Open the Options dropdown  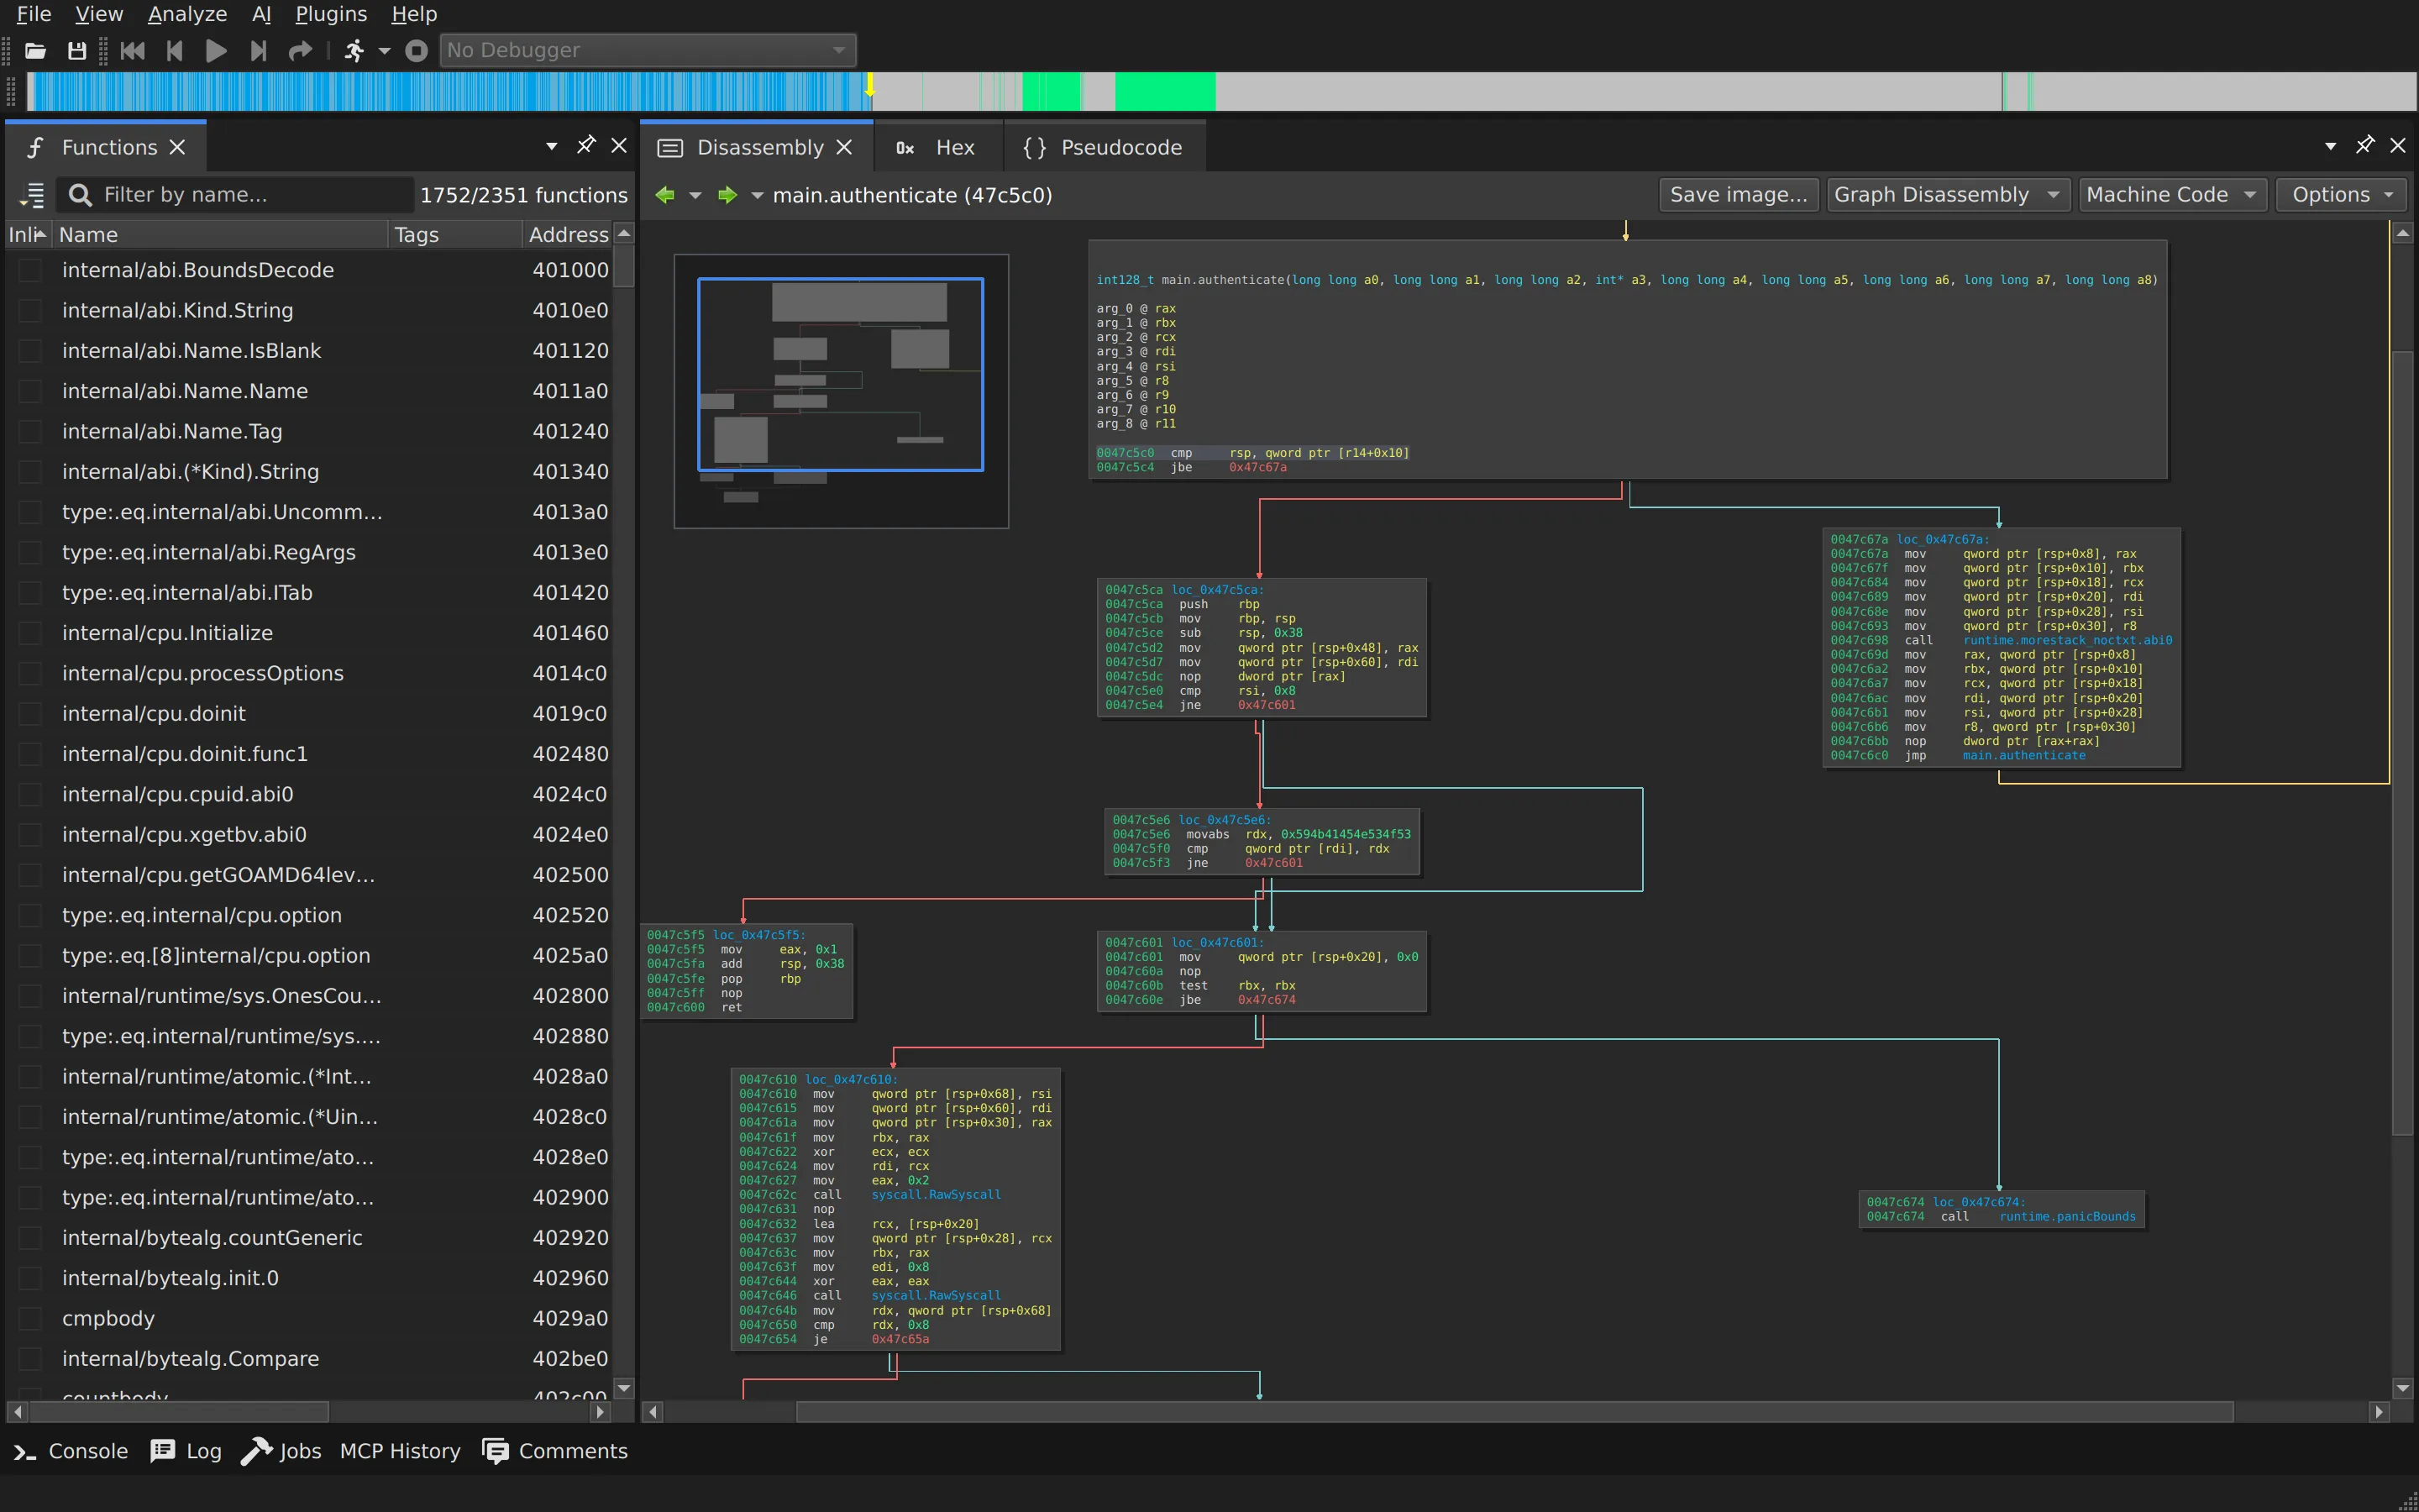(2341, 195)
